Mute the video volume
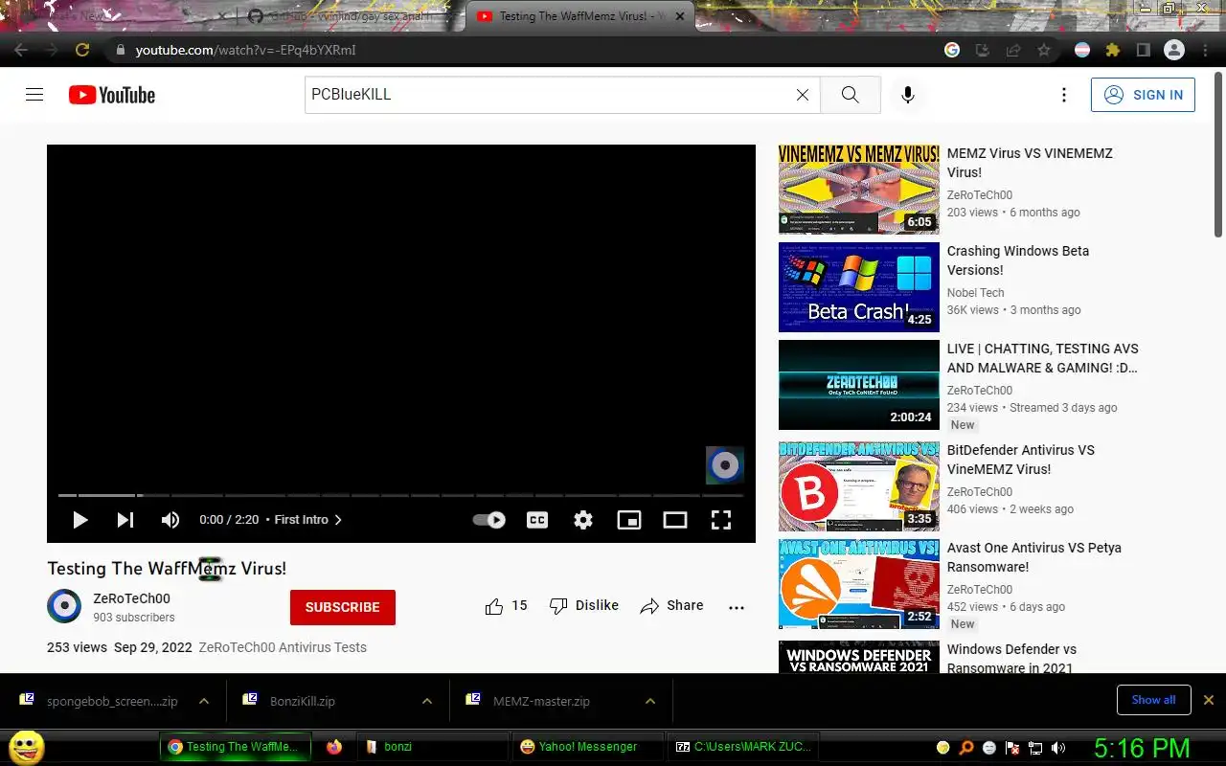Screen dimensions: 1226x766 pos(170,520)
